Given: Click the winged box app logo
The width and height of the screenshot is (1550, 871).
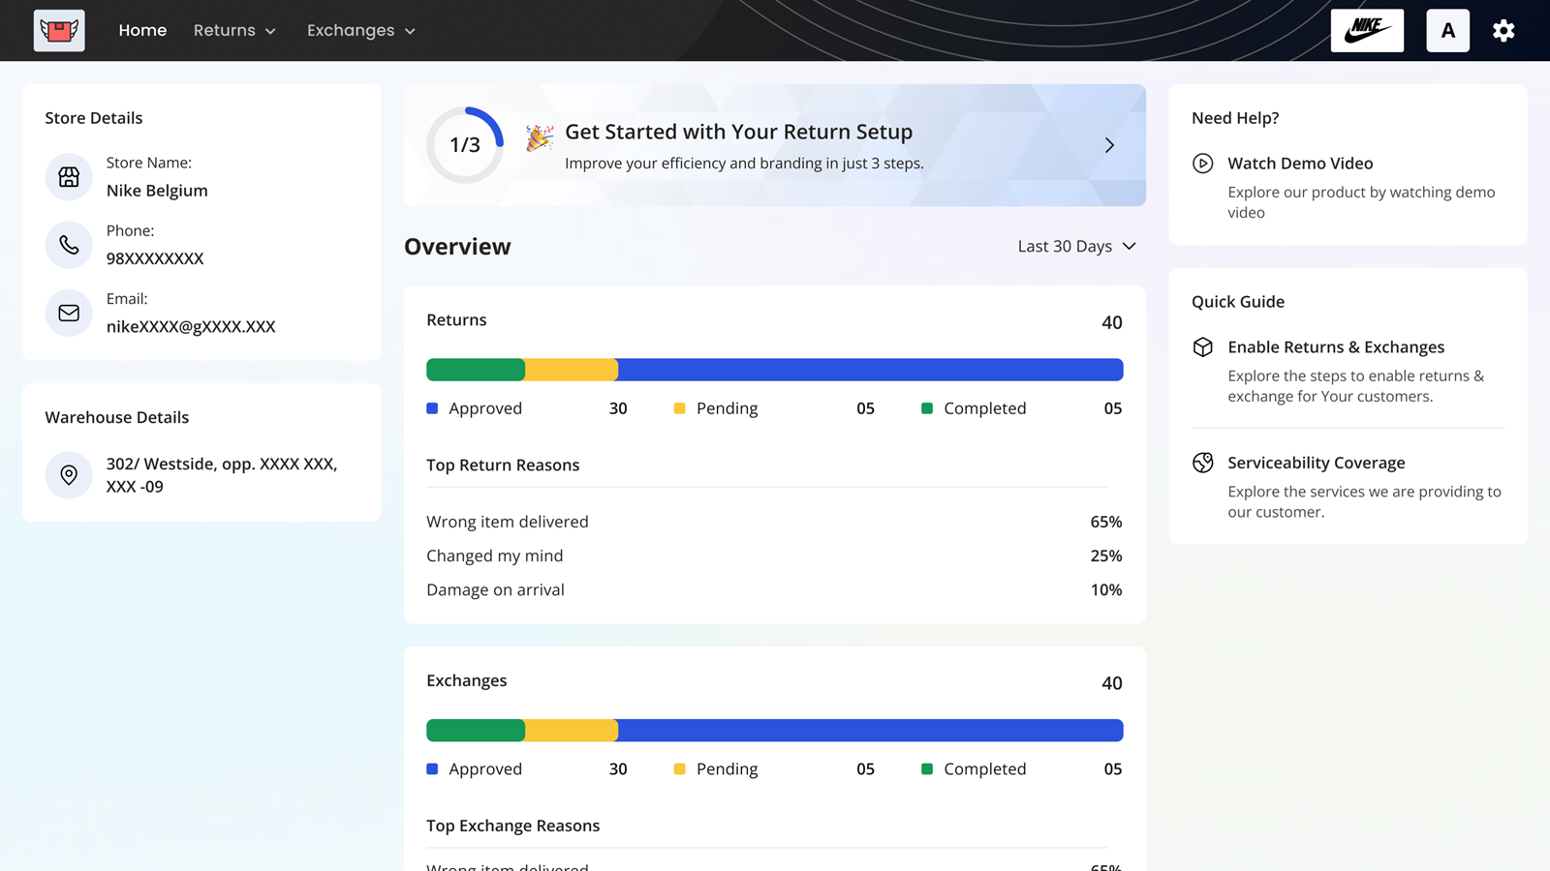Looking at the screenshot, I should (59, 31).
